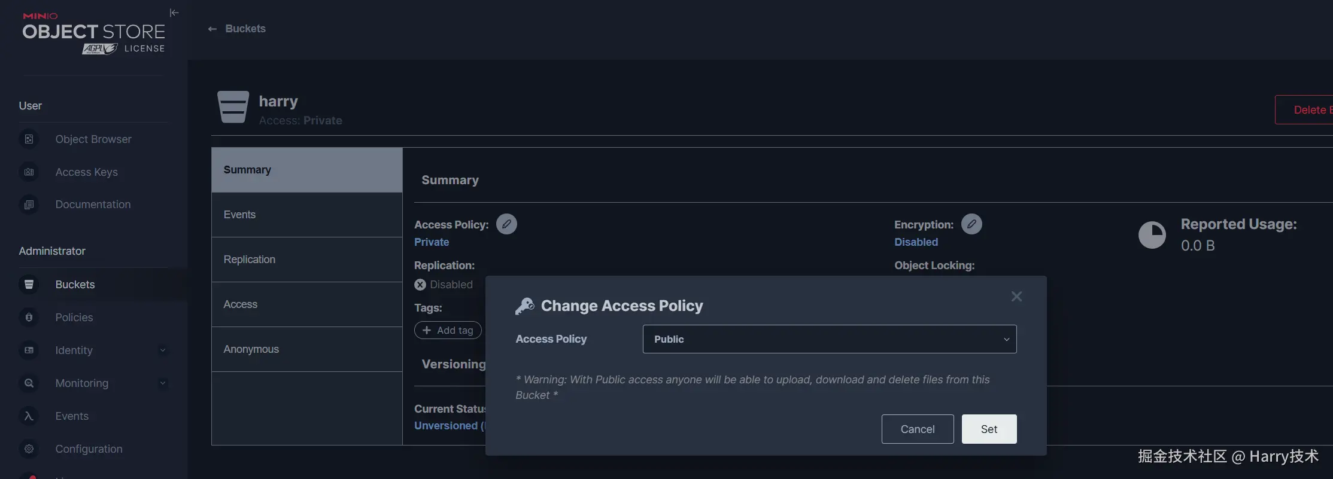Click the Object Browser sidebar icon
Viewport: 1333px width, 479px height.
(29, 139)
